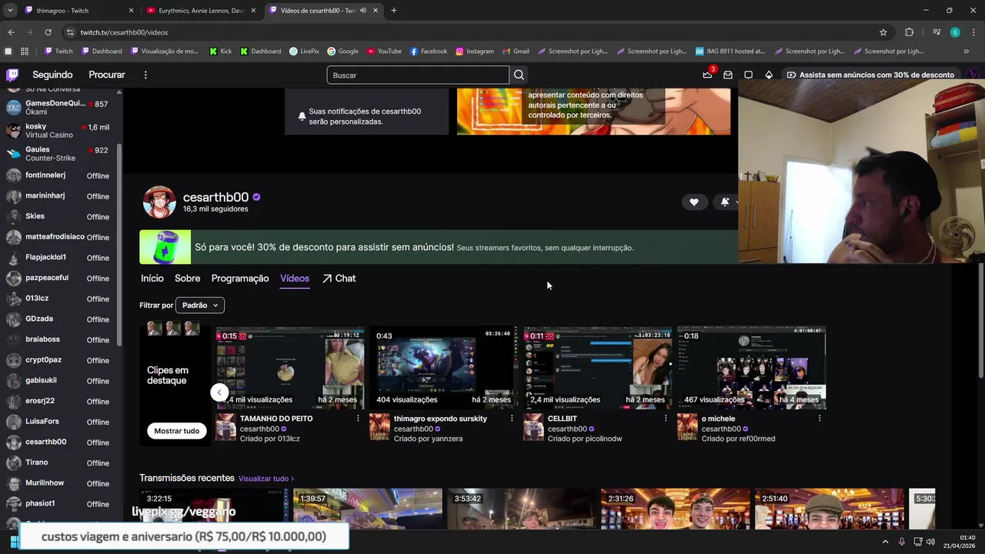Open CELLBIT clip thumbnail

tap(598, 368)
